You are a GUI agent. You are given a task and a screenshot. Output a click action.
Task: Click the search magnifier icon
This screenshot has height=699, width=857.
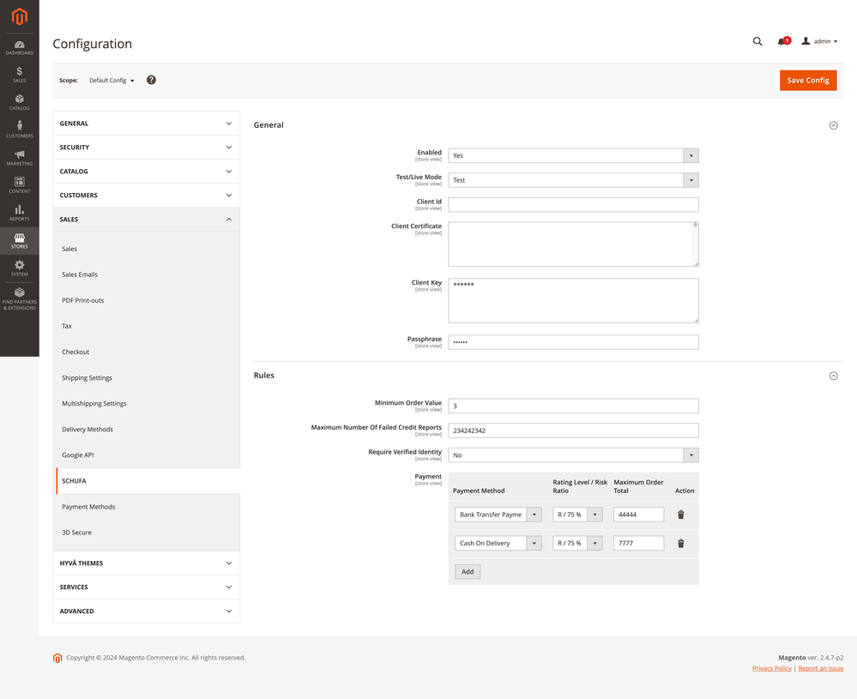pos(757,41)
